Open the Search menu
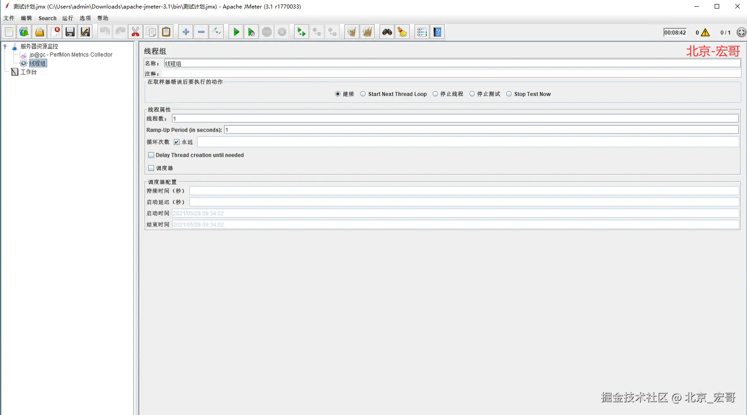The width and height of the screenshot is (747, 415). 48,18
